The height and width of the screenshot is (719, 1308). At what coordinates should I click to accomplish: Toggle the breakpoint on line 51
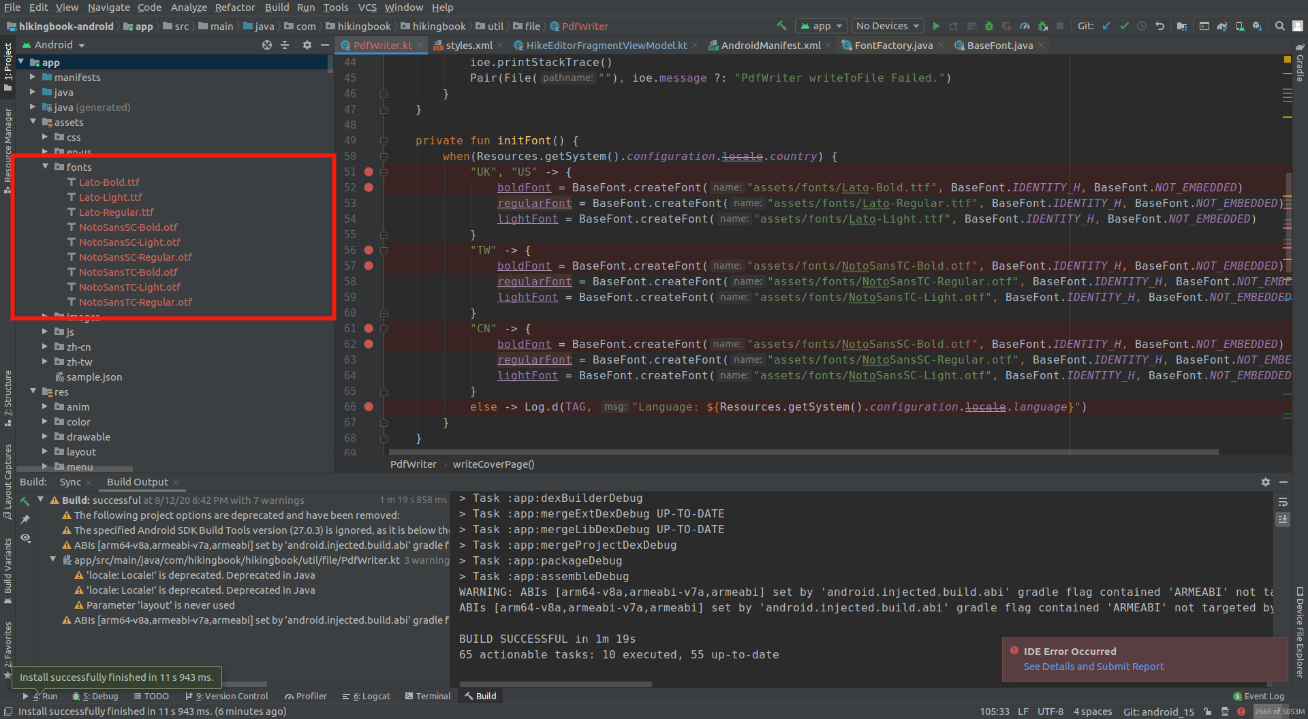click(x=369, y=172)
